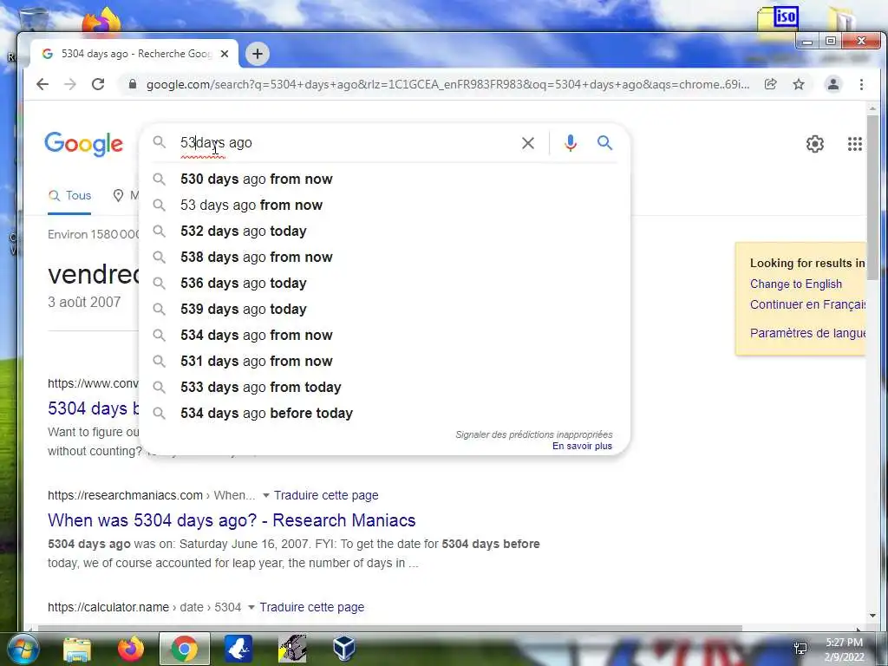Close the '5304 days ago' tab
The width and height of the screenshot is (888, 666).
click(225, 54)
